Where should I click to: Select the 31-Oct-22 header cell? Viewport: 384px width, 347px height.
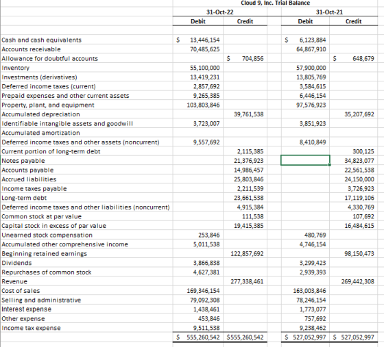pyautogui.click(x=219, y=12)
